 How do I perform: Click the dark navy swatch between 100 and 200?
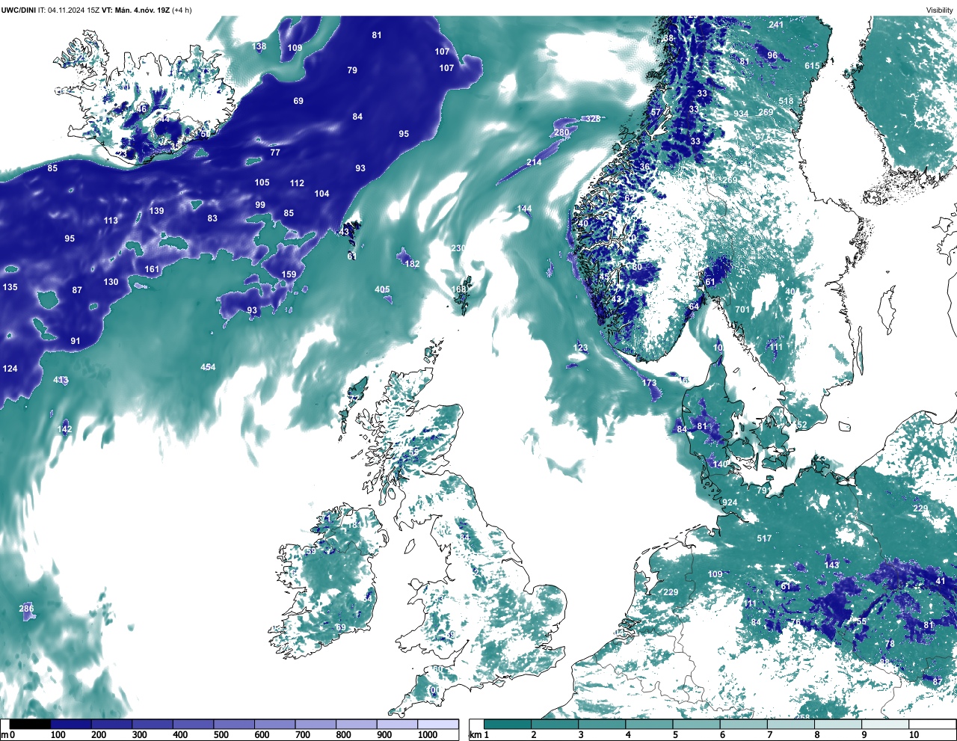point(71,724)
